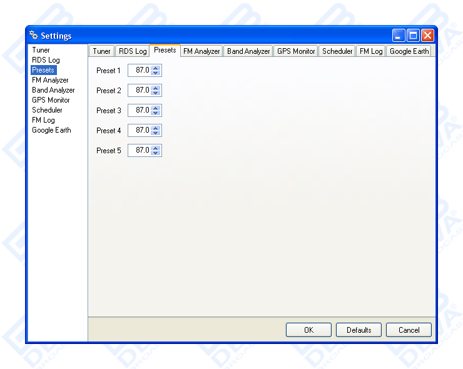Focus the Preset 4 frequency text box

(140, 130)
